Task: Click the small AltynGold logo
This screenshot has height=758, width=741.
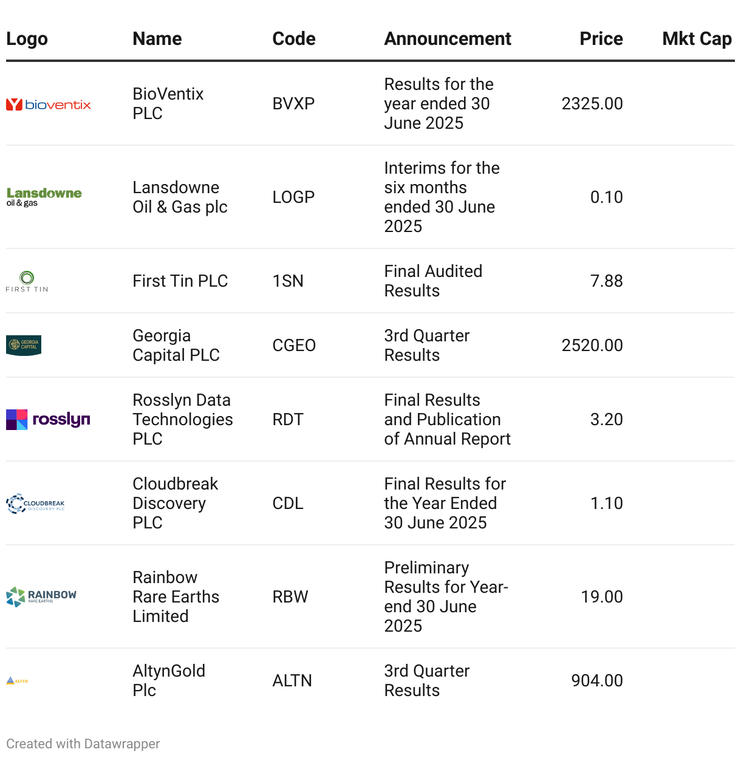Action: (17, 681)
